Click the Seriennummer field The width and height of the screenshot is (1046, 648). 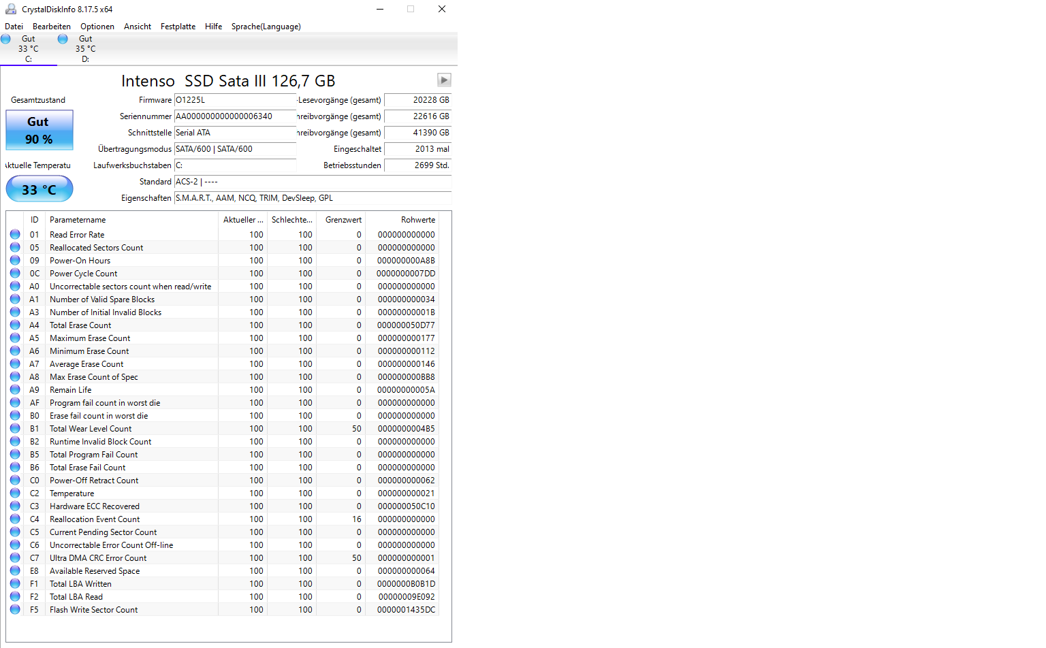point(236,116)
